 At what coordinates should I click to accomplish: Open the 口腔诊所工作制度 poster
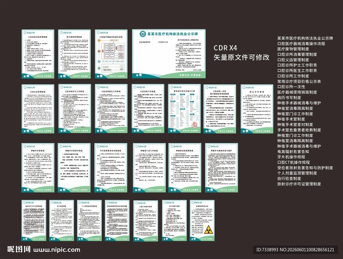point(148,109)
